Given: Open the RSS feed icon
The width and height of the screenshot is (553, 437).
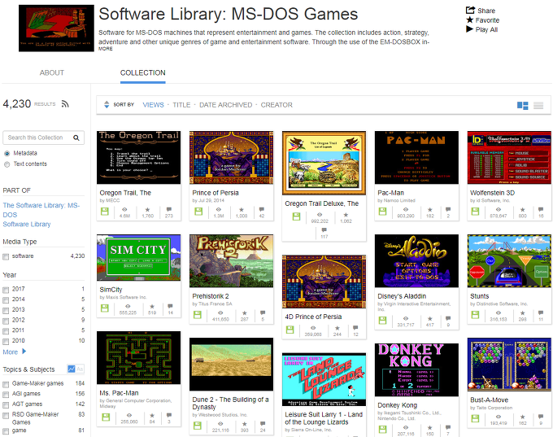Looking at the screenshot, I should point(65,104).
